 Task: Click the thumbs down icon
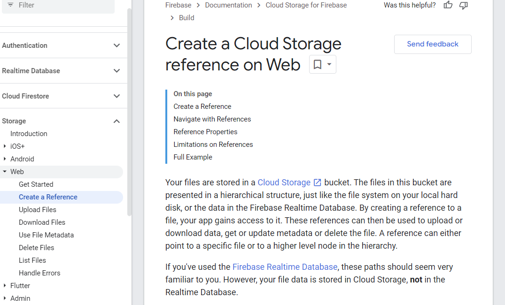tap(464, 5)
